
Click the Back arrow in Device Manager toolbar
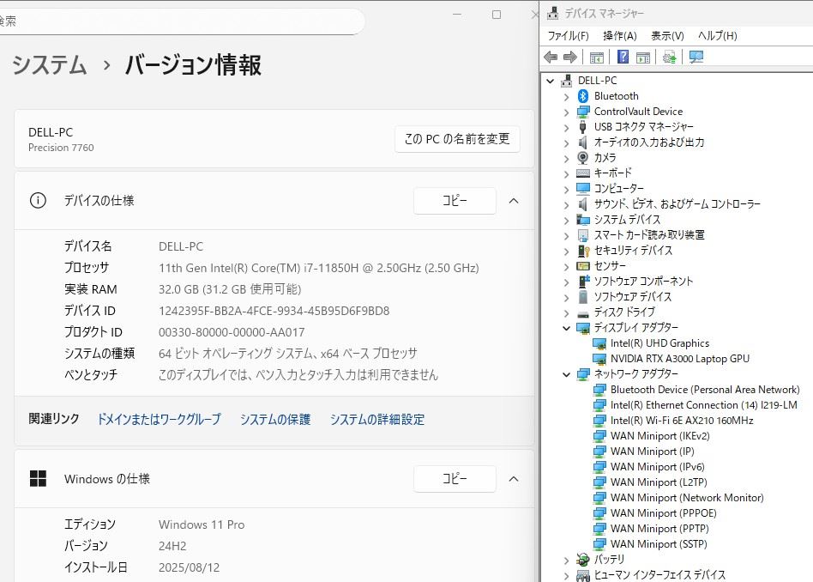coord(551,58)
